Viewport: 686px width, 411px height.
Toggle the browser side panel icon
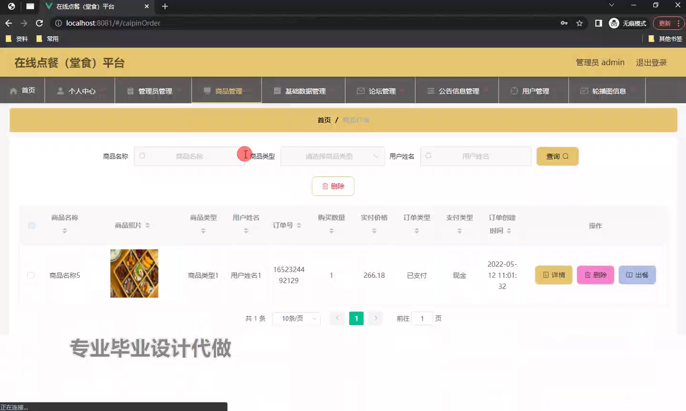click(x=598, y=23)
